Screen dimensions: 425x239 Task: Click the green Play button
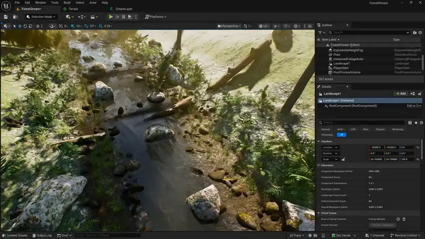point(111,17)
